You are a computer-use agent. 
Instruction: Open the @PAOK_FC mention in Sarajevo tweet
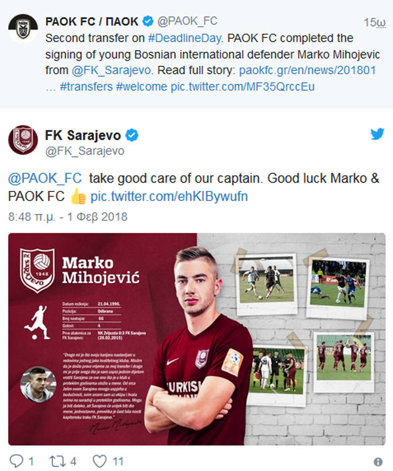click(x=45, y=178)
